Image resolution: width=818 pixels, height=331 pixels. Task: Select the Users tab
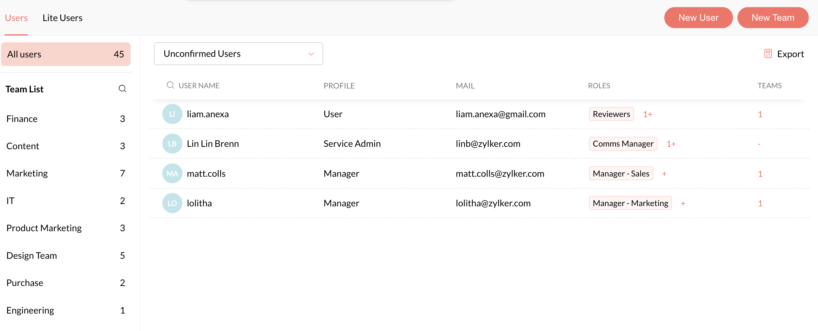click(x=16, y=18)
